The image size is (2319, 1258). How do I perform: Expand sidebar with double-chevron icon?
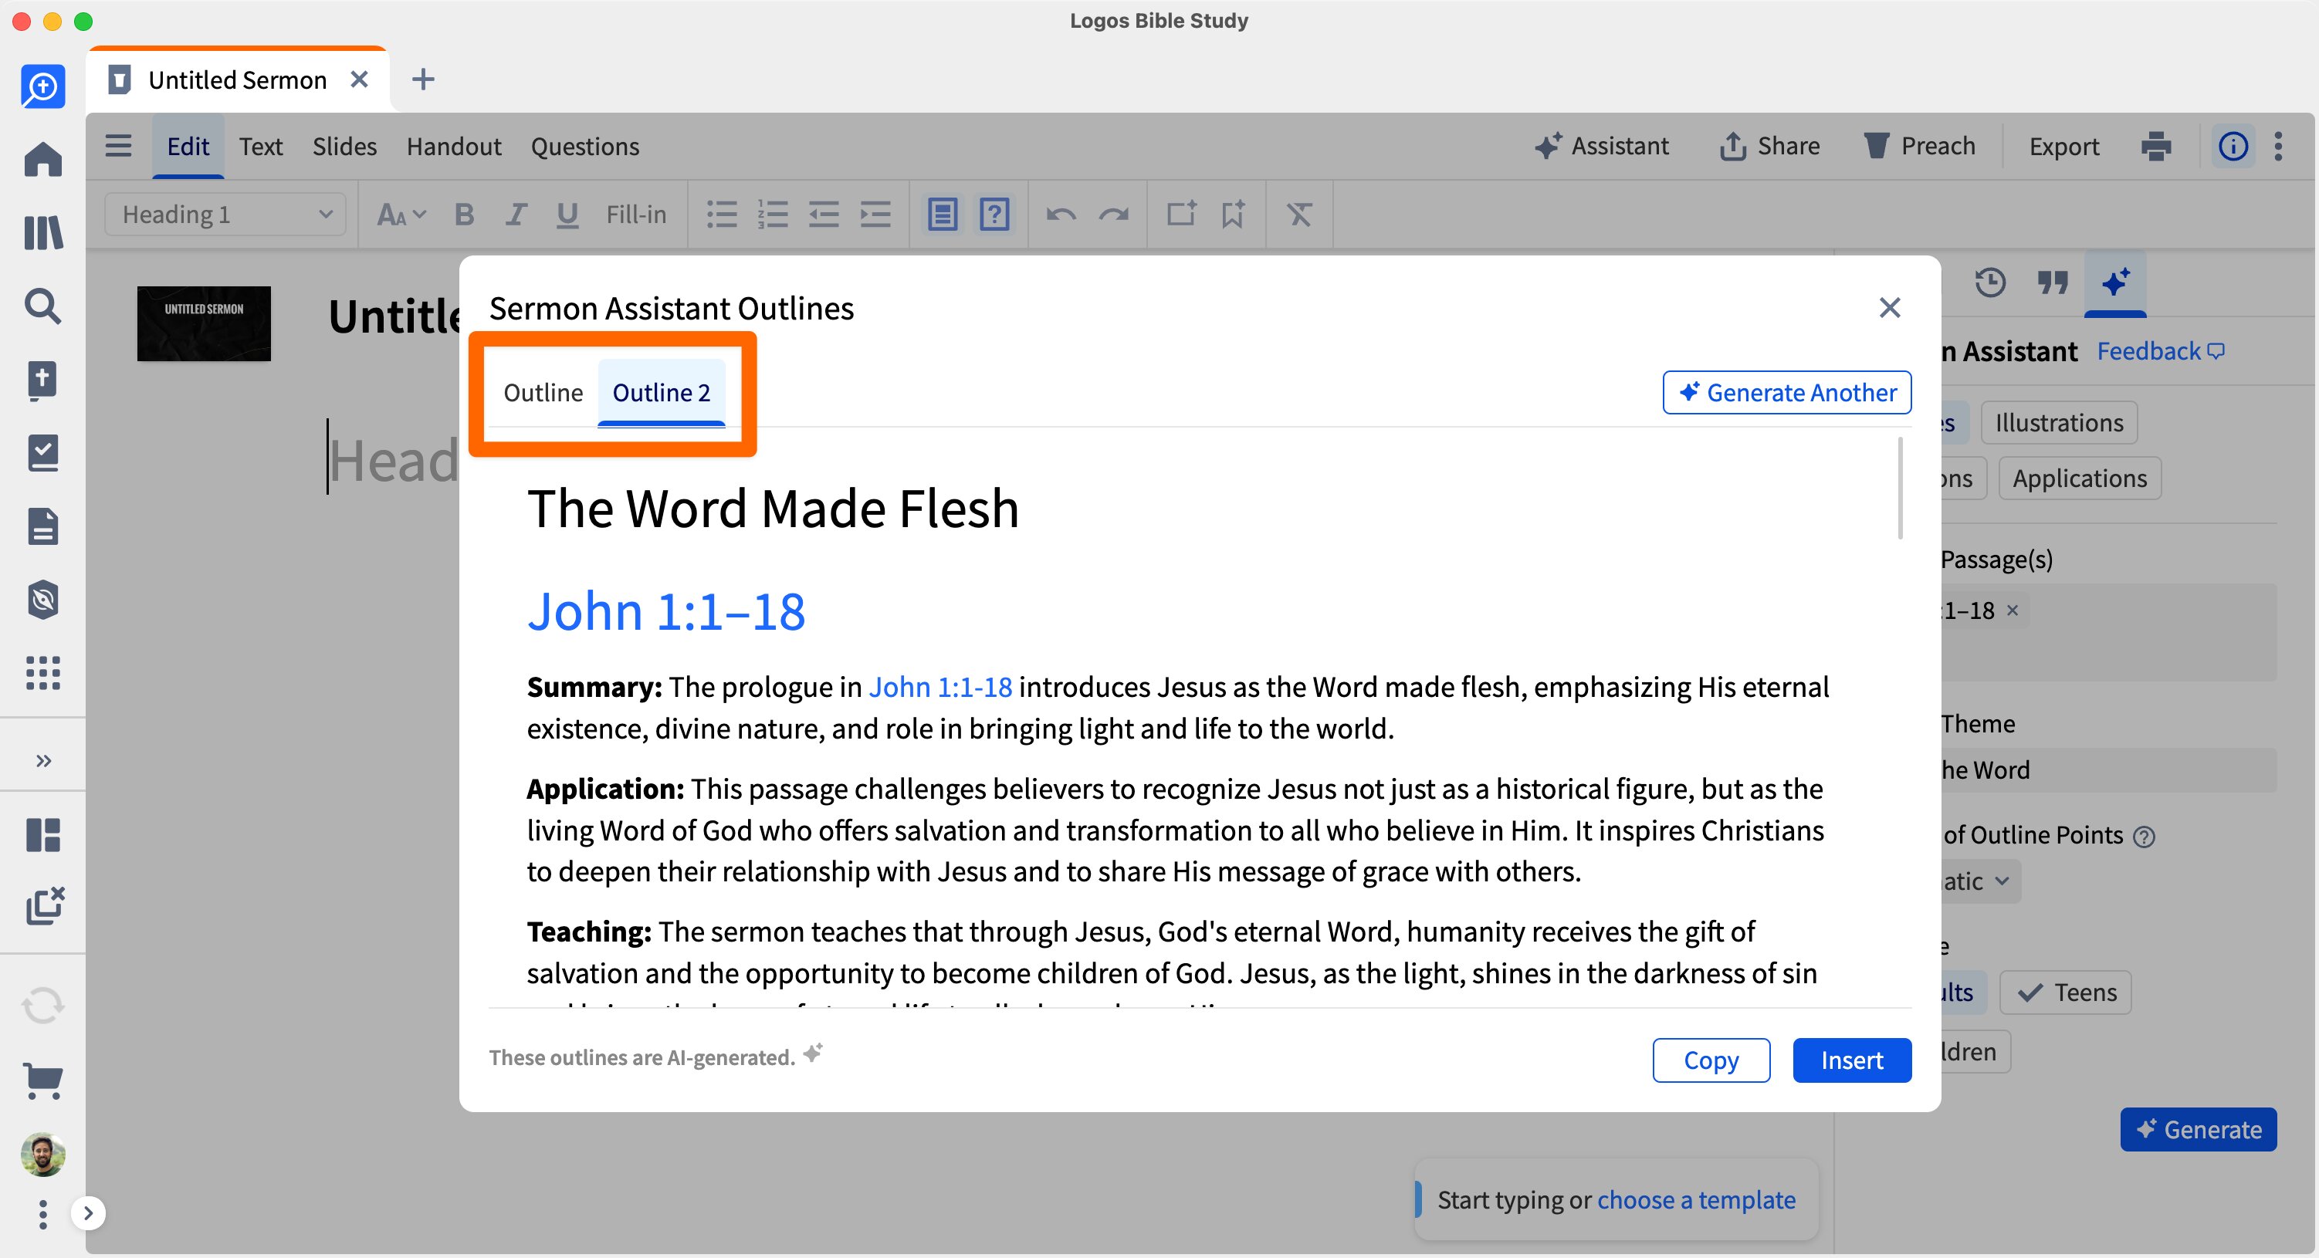(x=42, y=760)
